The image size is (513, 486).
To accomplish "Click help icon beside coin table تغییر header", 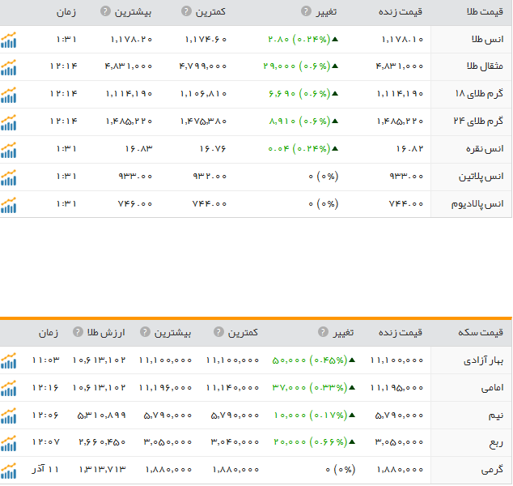I will tap(323, 332).
